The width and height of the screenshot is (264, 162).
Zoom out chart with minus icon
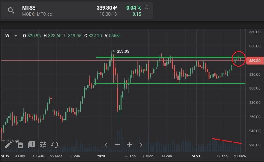point(117,145)
